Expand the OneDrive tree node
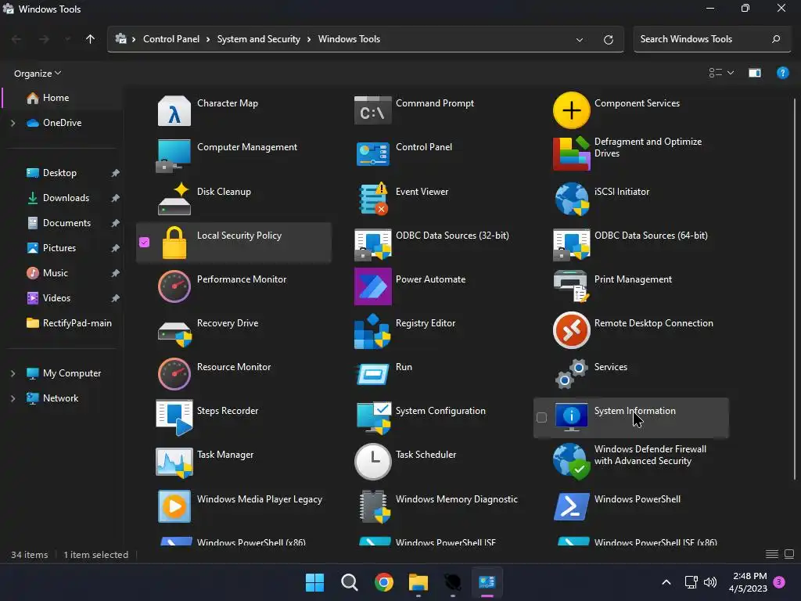The height and width of the screenshot is (601, 801). 13,123
